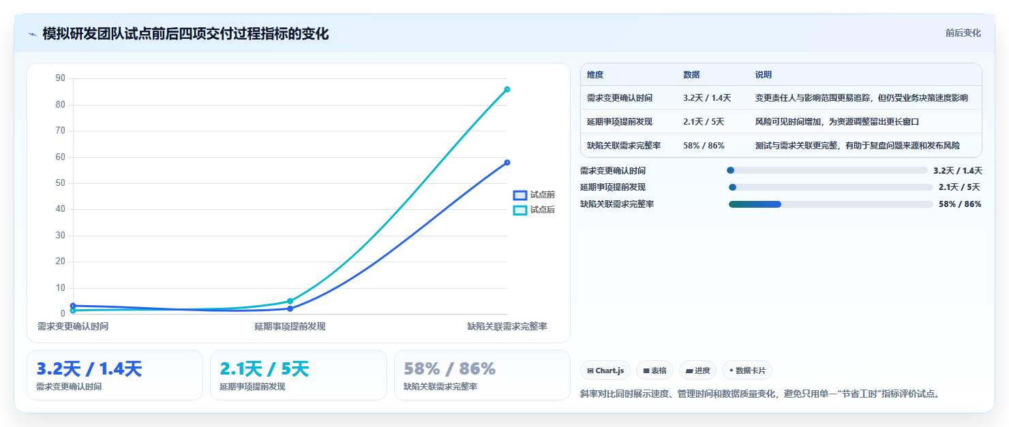This screenshot has height=427, width=1009.
Task: Click the 维度 column header
Action: click(x=595, y=75)
